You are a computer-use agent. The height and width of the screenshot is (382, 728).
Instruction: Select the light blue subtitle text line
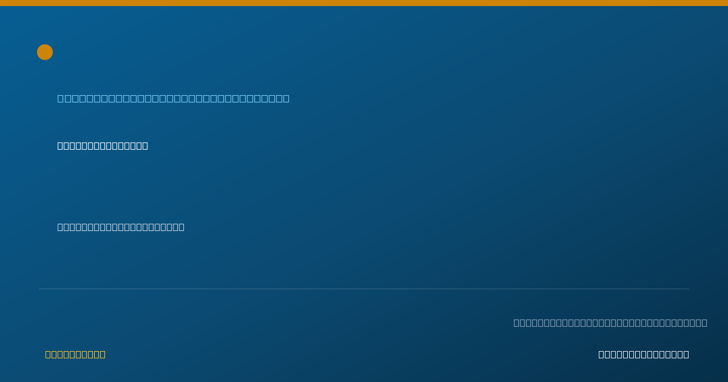(174, 98)
